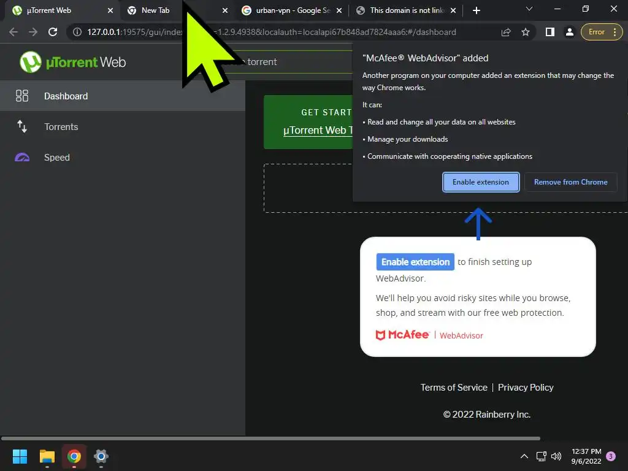628x471 pixels.
Task: Open the Chrome profile avatar icon
Action: 569,32
